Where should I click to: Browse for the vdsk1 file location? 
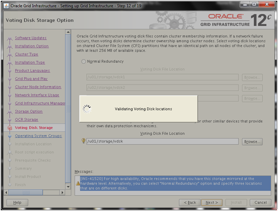[x=252, y=77]
